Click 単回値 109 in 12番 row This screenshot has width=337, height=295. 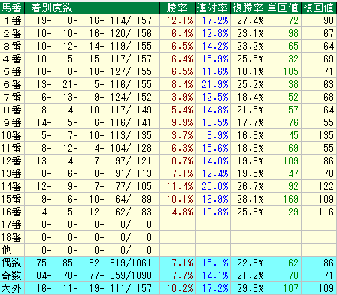[291, 161]
